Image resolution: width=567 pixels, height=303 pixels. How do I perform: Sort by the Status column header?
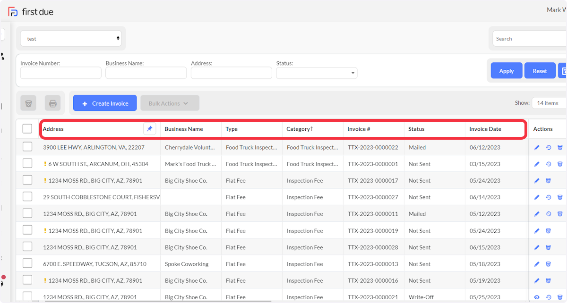pyautogui.click(x=416, y=129)
